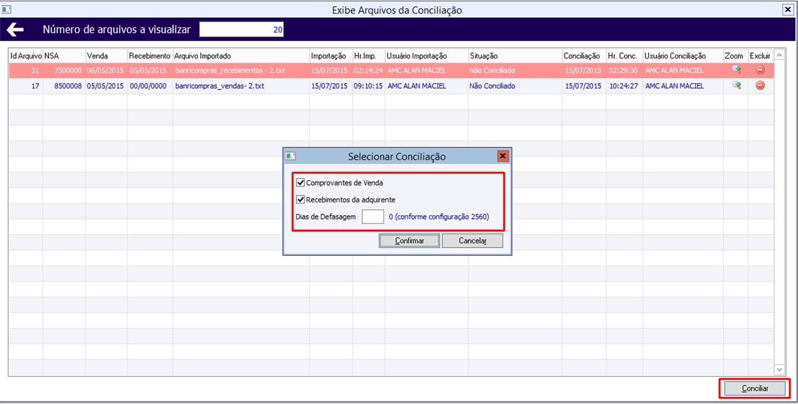The width and height of the screenshot is (798, 404).
Task: Click the Hr. Conc. column header
Action: click(x=624, y=56)
